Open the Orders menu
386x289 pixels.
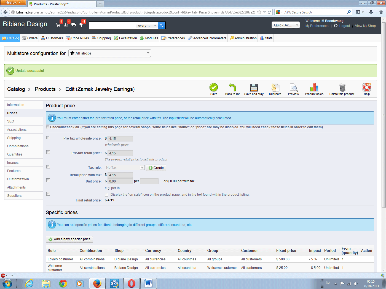coord(30,38)
